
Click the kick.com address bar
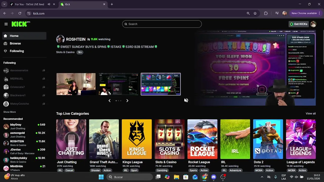pyautogui.click(x=137, y=13)
